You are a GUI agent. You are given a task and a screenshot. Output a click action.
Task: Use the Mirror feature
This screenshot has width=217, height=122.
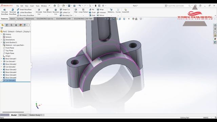[100, 15]
